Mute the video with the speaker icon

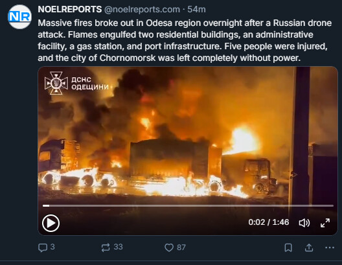[x=304, y=223]
